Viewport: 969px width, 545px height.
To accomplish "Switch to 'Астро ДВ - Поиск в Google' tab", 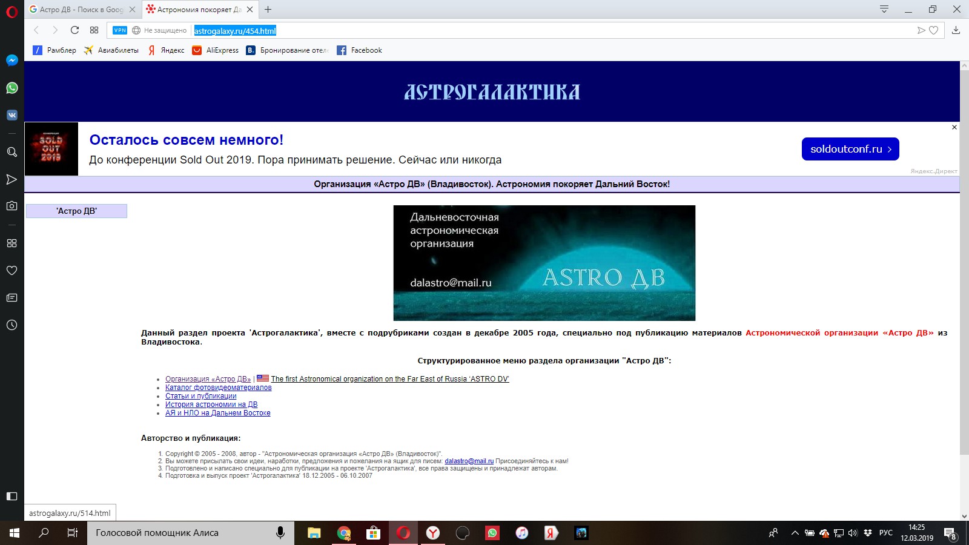I will (x=83, y=9).
